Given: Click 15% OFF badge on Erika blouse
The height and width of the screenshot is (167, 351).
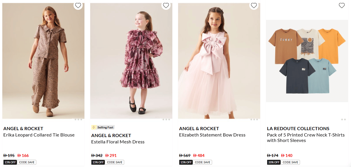Looking at the screenshot, I should point(10,162).
